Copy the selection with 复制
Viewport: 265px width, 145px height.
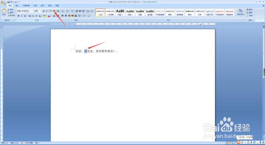(11, 12)
